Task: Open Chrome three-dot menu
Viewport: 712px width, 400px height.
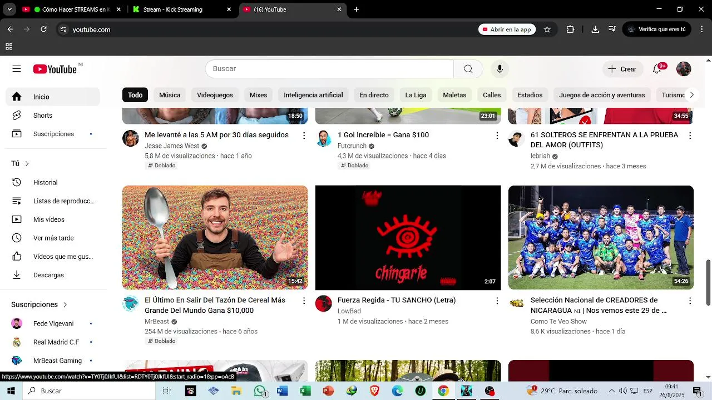Action: (x=701, y=29)
